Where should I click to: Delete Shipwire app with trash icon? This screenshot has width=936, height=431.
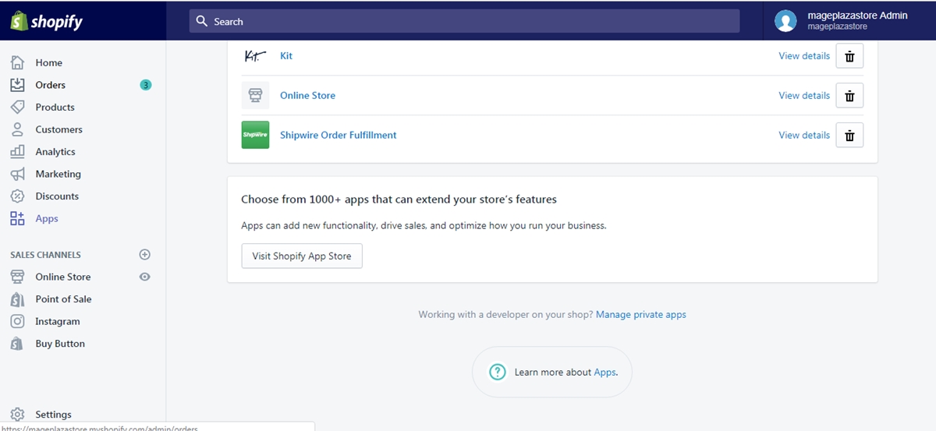point(849,135)
